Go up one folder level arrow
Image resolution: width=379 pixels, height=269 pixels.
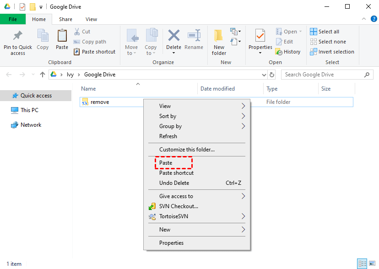[43, 75]
